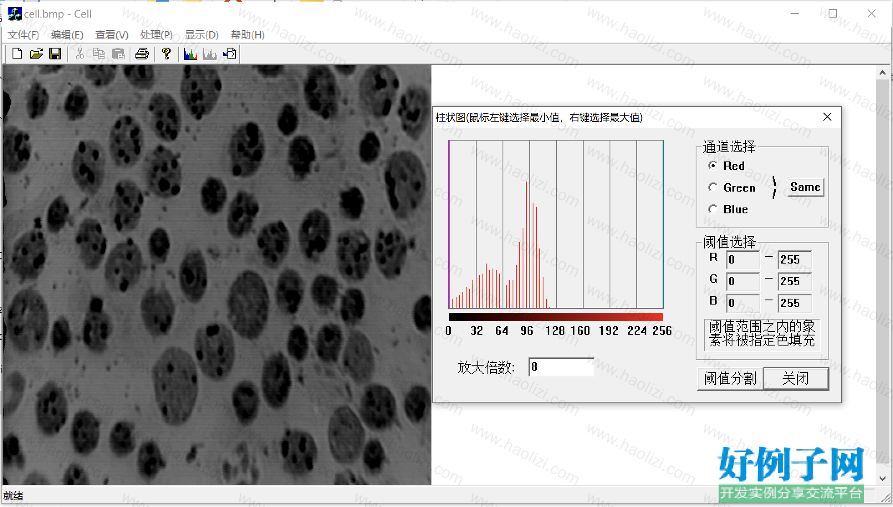Screen dimensions: 893x507
Task: Open the 查看(V) menu
Action: (112, 35)
